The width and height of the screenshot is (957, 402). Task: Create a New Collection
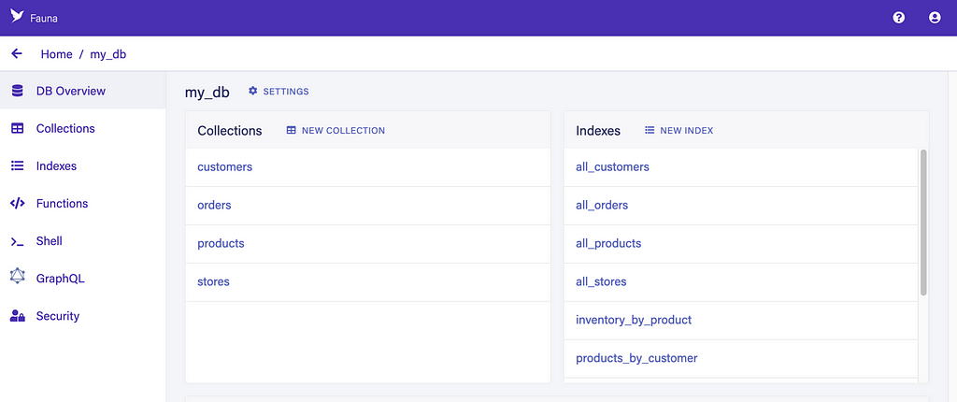336,130
